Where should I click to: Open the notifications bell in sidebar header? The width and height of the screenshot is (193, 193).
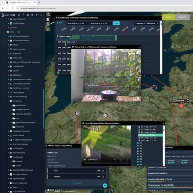click(19, 15)
